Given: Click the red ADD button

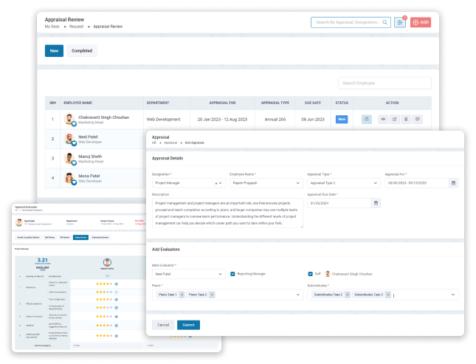Looking at the screenshot, I should [x=421, y=22].
